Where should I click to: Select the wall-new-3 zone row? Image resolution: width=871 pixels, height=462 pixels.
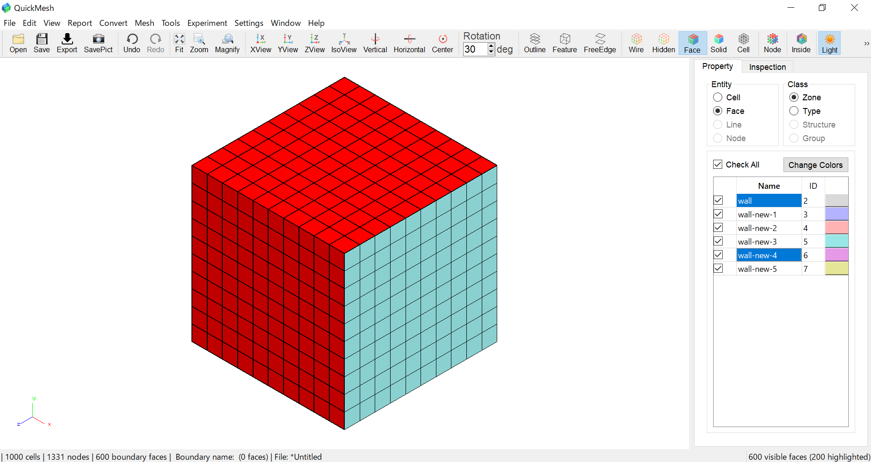point(769,241)
